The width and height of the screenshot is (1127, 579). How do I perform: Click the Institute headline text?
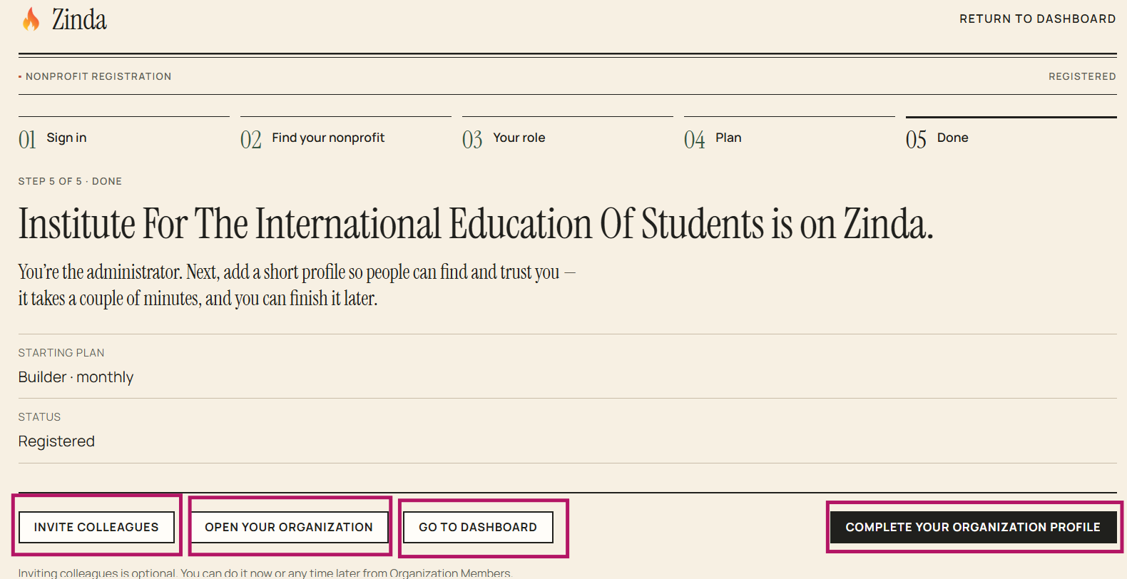point(476,223)
